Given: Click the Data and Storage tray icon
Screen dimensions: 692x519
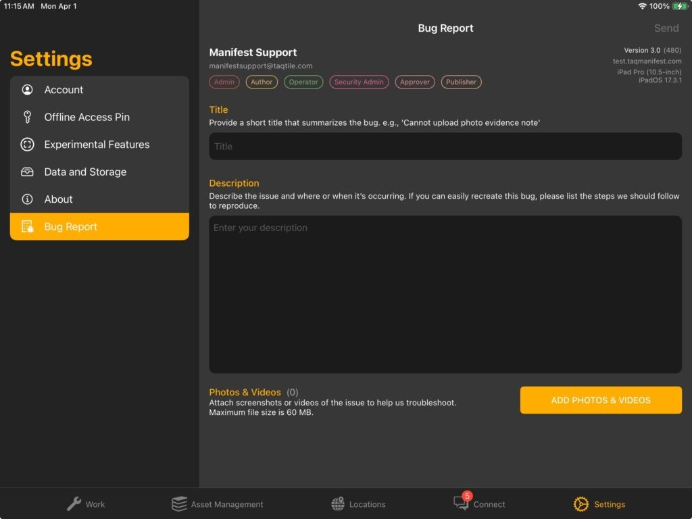Looking at the screenshot, I should click(x=27, y=172).
